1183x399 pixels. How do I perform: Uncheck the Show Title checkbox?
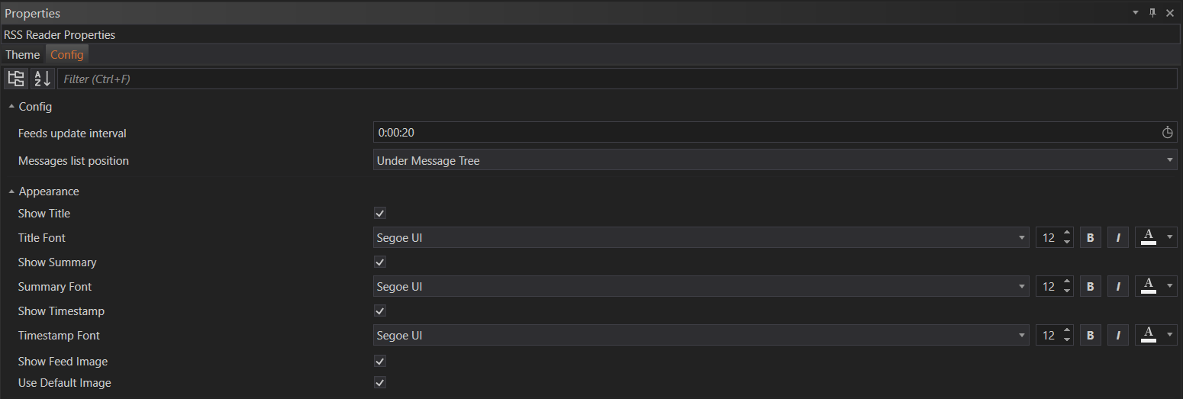[380, 214]
